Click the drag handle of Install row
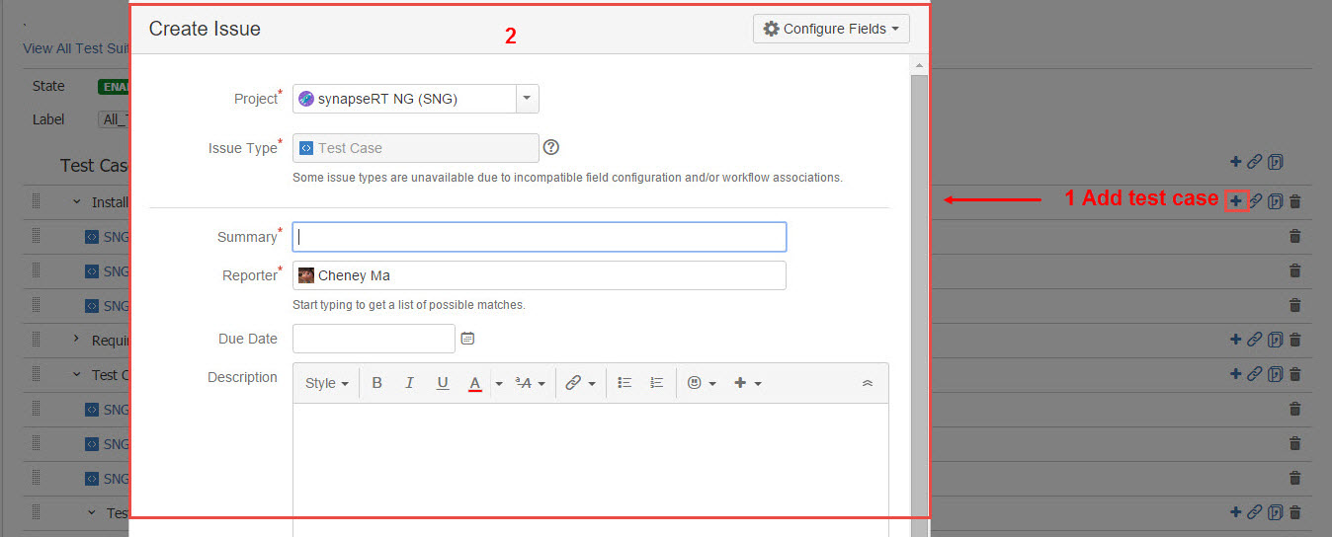 click(36, 201)
